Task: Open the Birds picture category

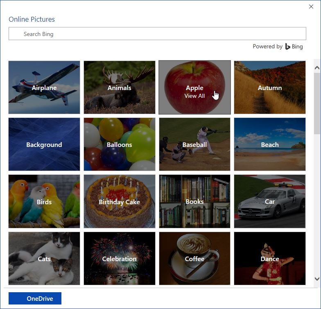Action: tap(44, 201)
